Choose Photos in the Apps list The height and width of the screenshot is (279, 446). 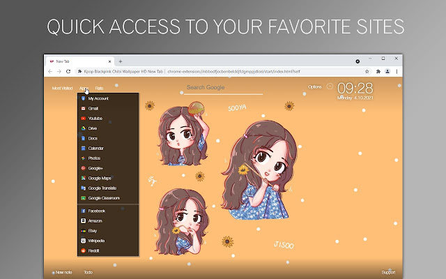108,158
